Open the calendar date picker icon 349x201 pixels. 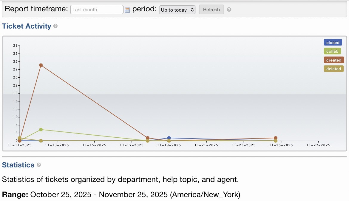tap(127, 10)
